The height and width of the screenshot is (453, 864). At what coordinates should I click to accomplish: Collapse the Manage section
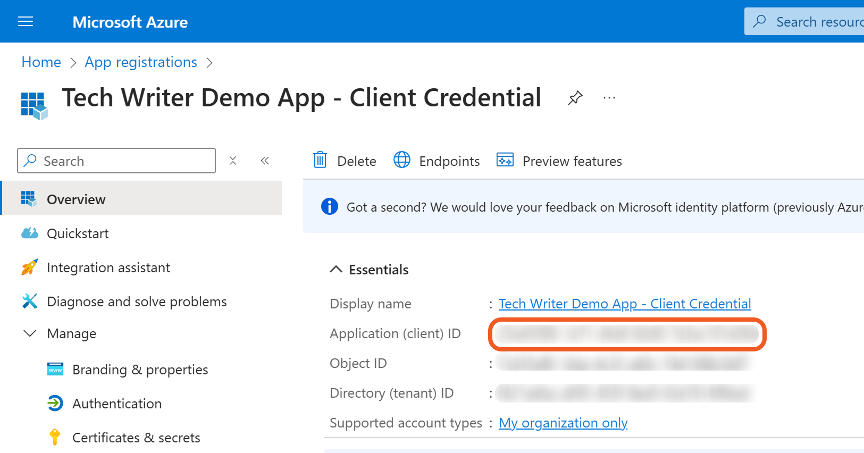point(30,333)
